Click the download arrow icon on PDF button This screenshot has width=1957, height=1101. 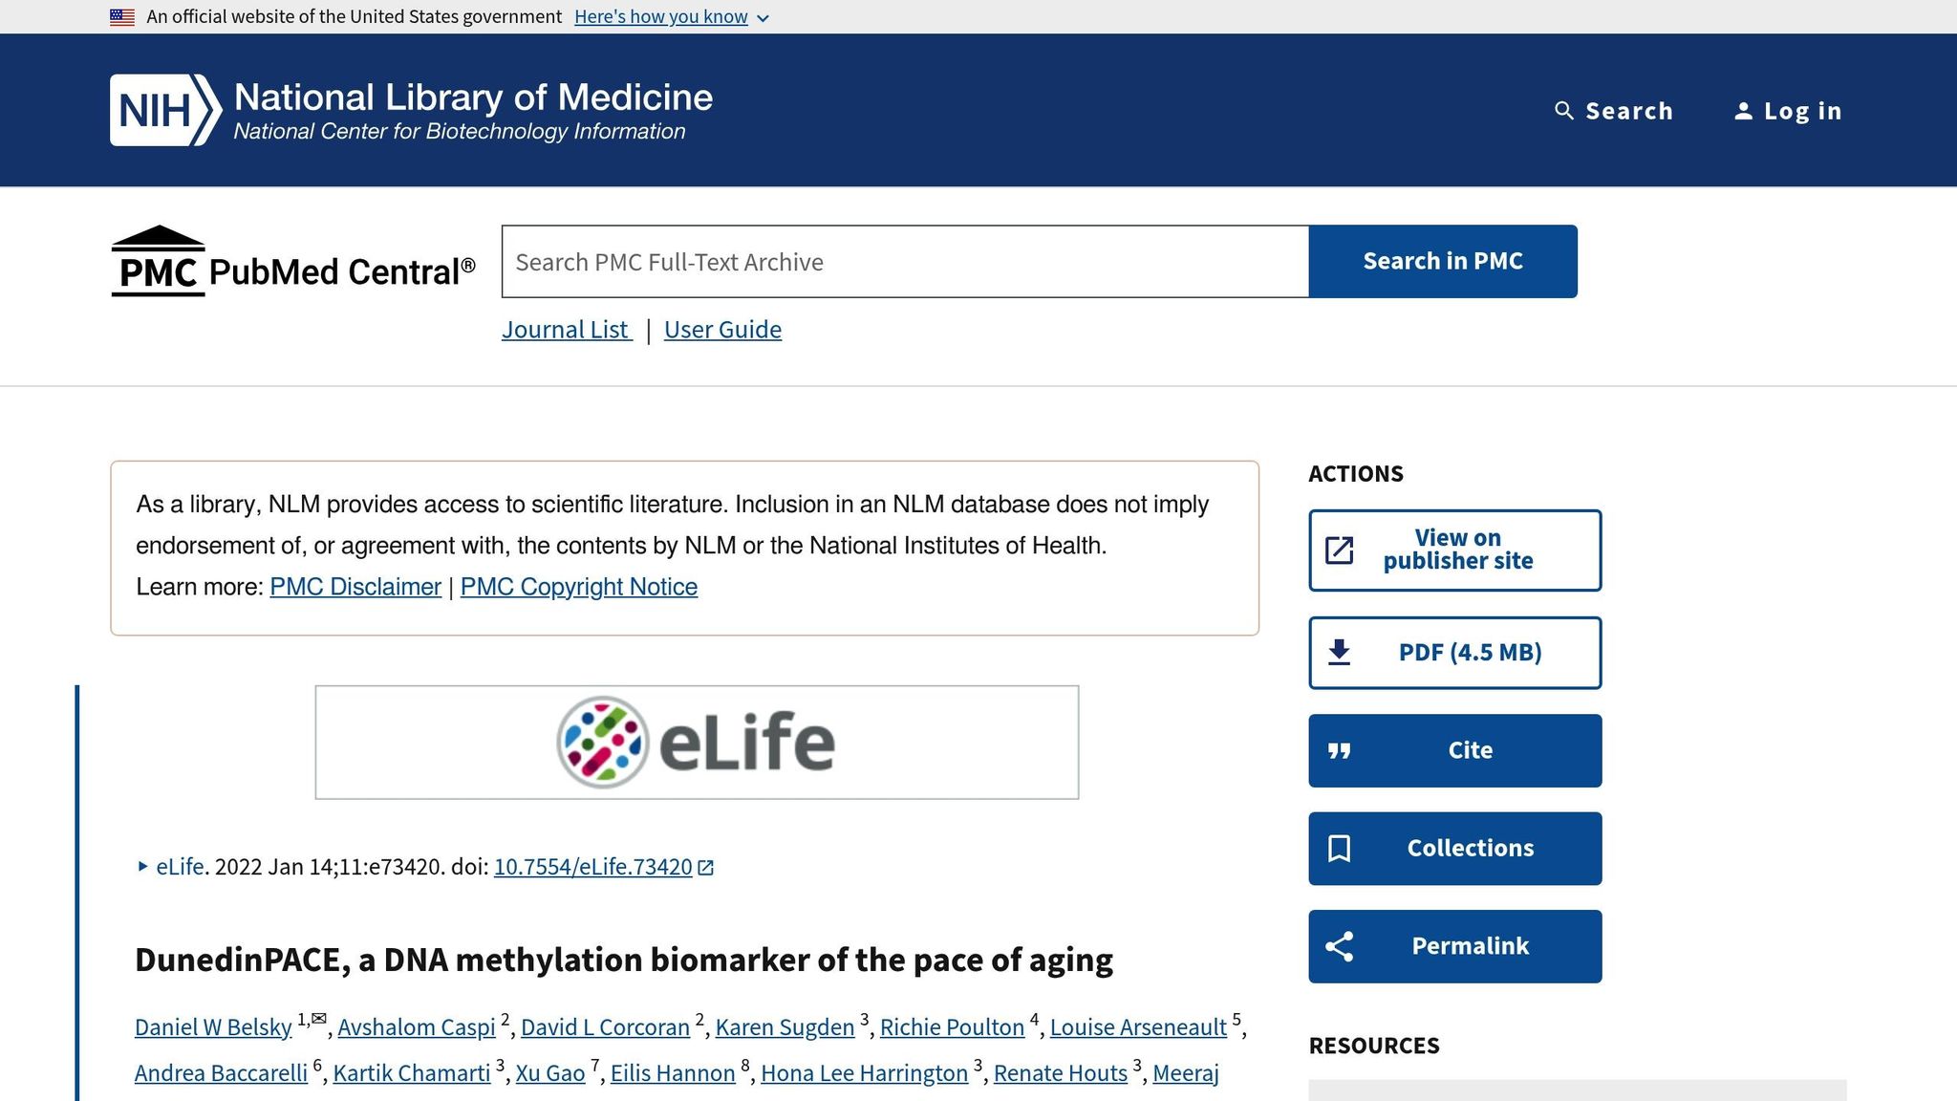1340,653
